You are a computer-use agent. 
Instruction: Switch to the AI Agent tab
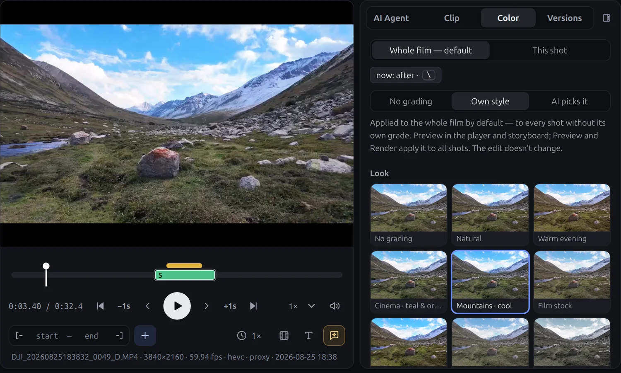(391, 18)
